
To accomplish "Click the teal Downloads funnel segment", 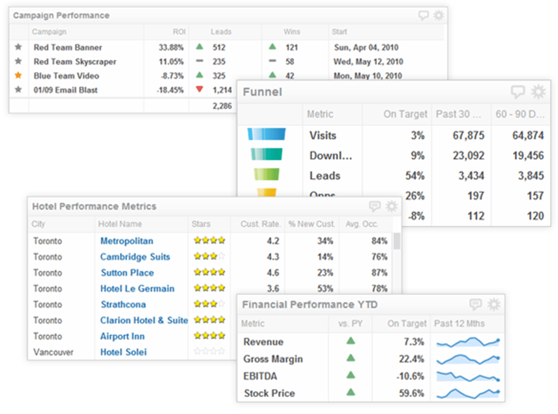I will [267, 154].
